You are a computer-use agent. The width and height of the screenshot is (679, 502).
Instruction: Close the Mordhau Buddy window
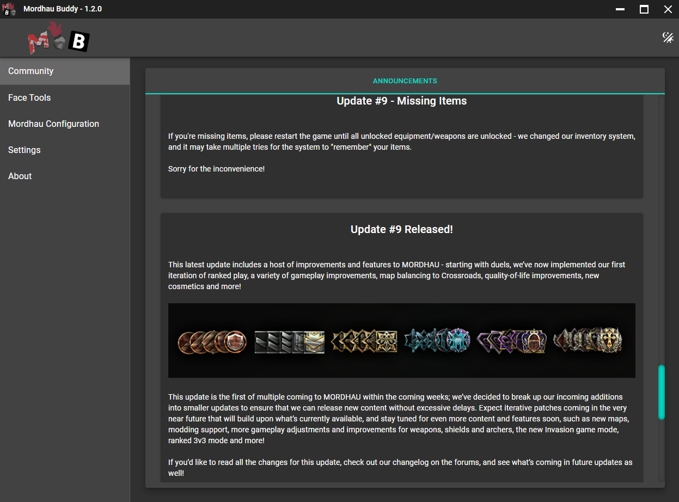click(x=668, y=9)
